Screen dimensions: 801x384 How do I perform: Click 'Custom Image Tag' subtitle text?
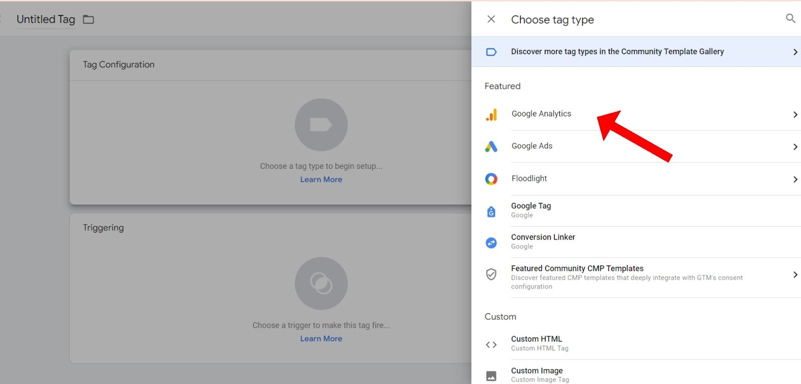pyautogui.click(x=540, y=379)
